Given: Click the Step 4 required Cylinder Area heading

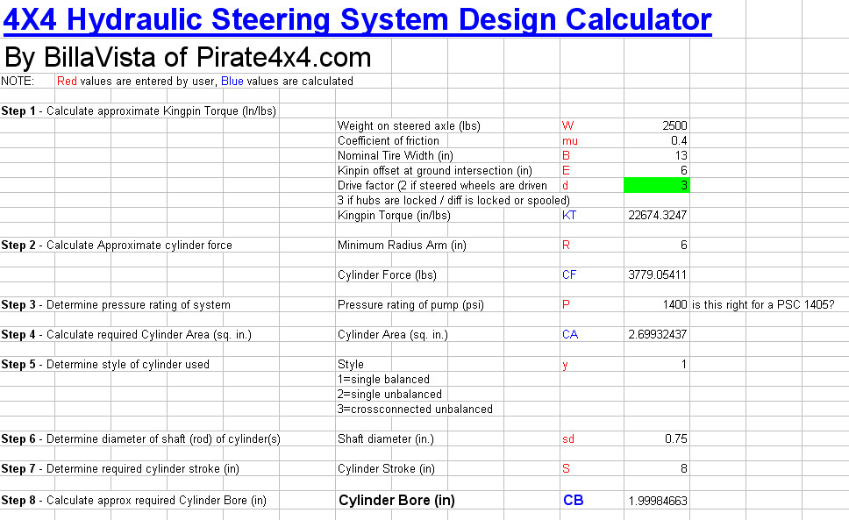Looking at the screenshot, I should 126,334.
